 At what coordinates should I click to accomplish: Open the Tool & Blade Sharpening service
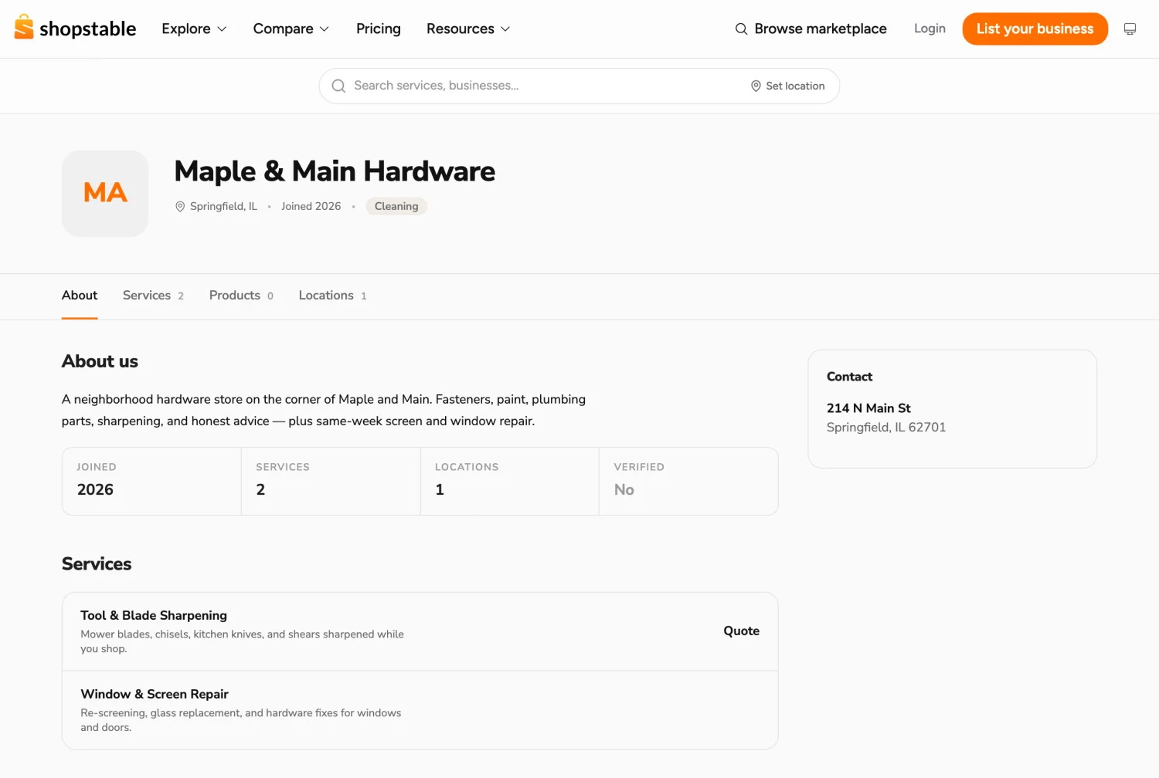[x=420, y=631]
